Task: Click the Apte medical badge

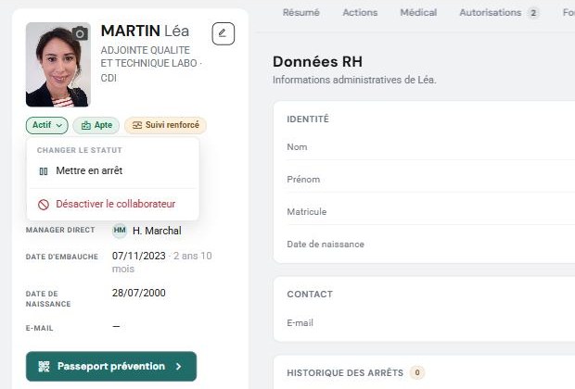Action: tap(96, 125)
